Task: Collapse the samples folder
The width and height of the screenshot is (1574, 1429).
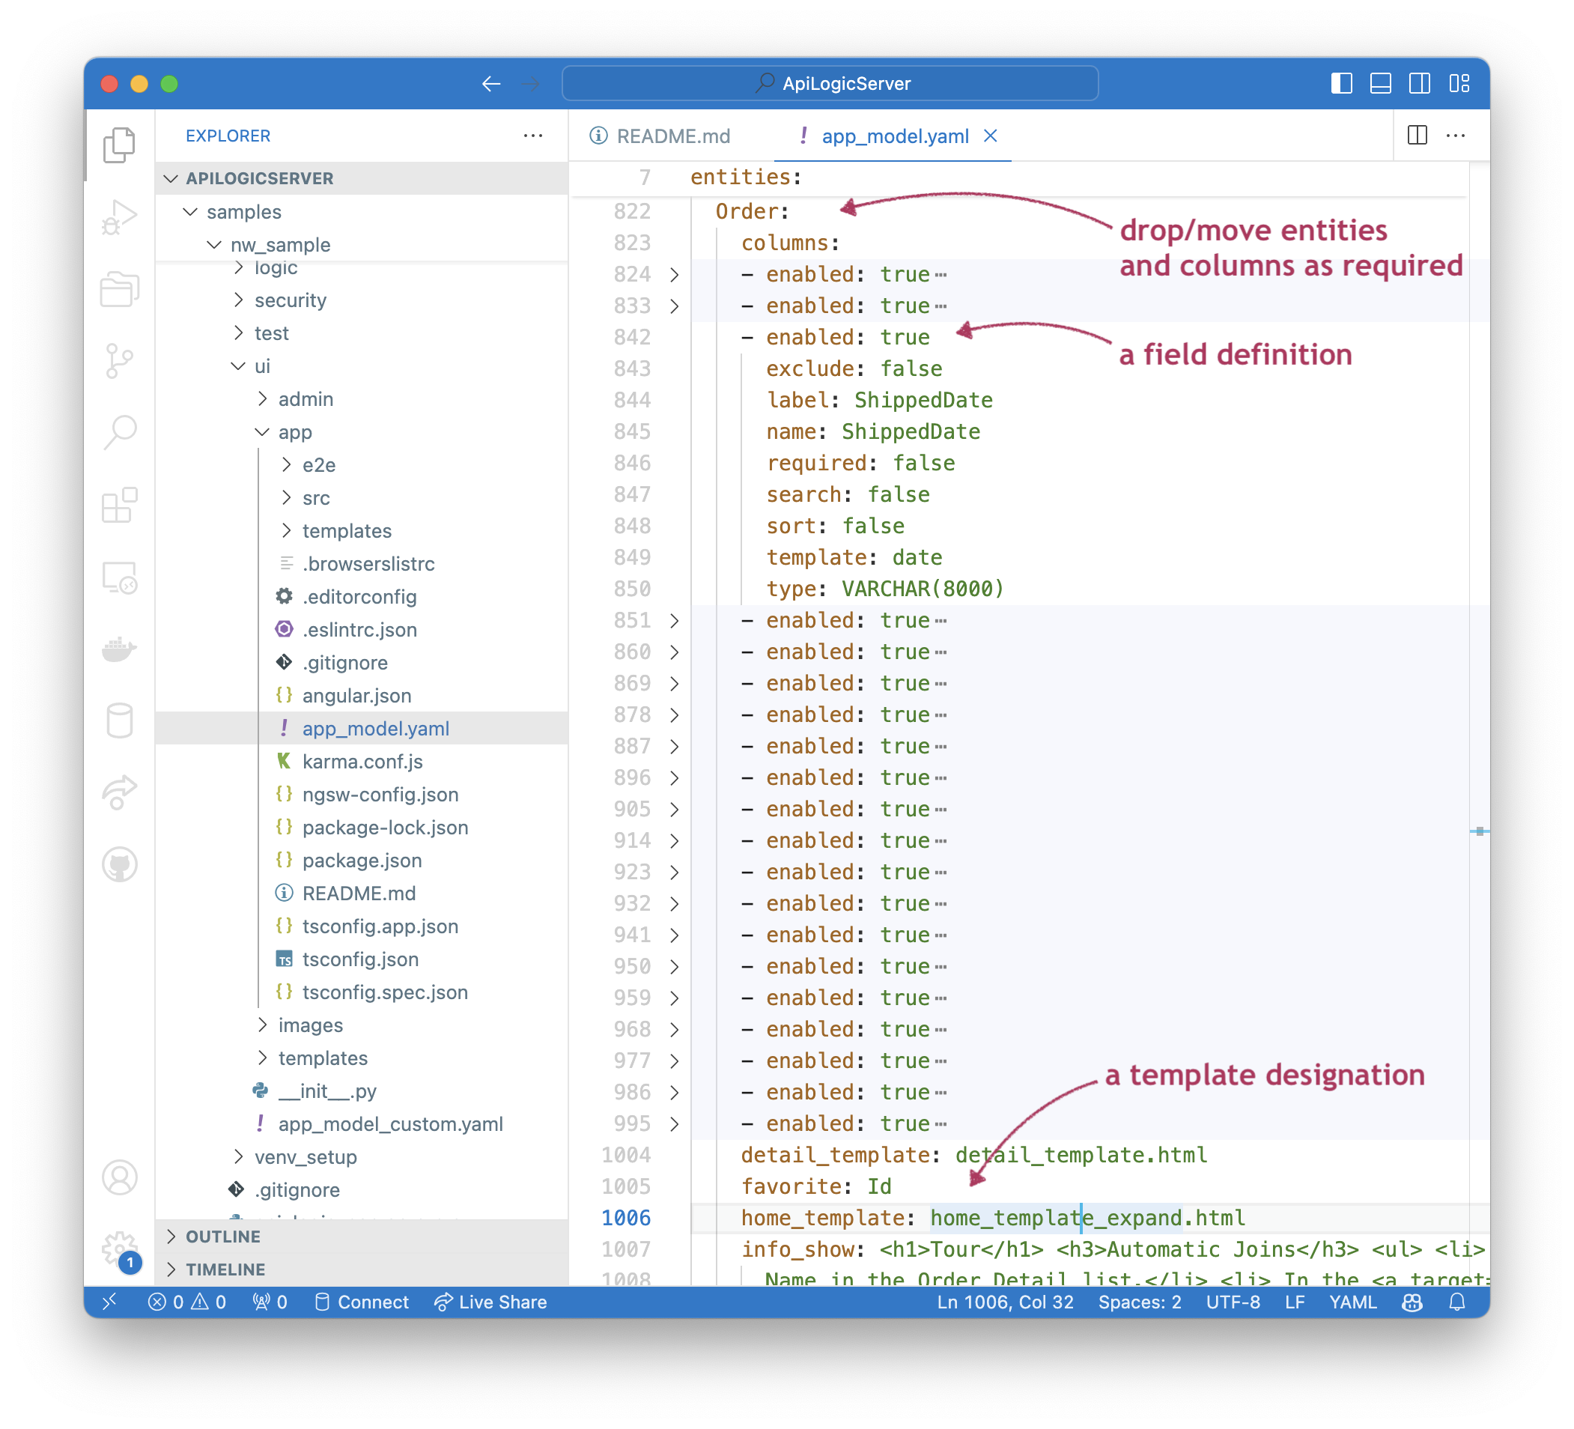Action: [362, 212]
